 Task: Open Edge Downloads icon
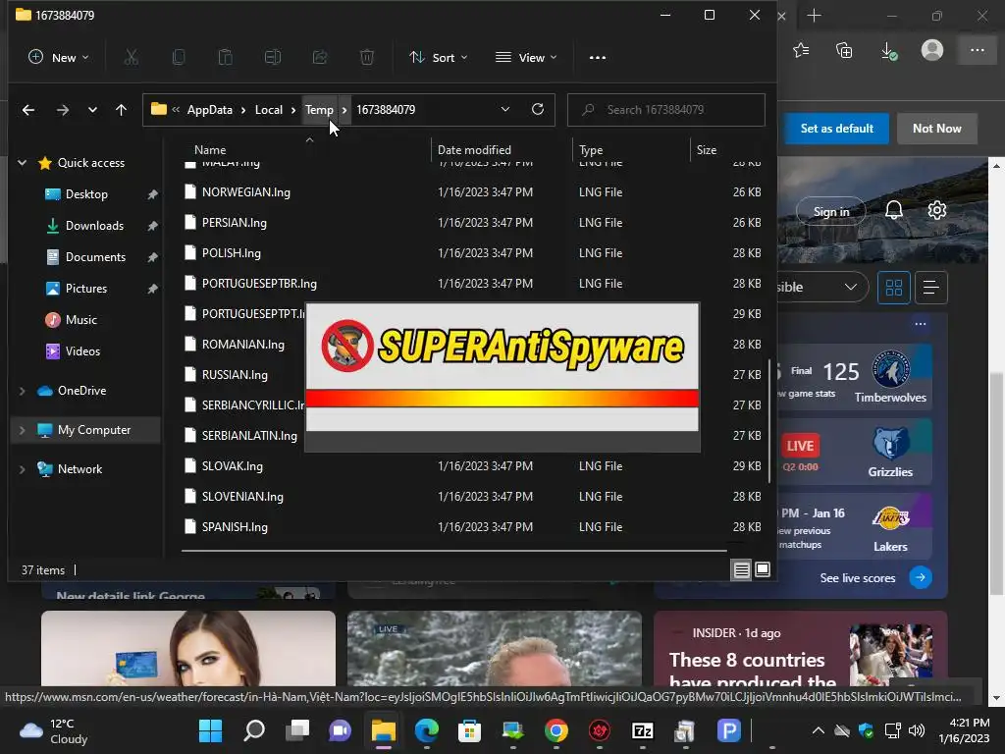tap(889, 51)
